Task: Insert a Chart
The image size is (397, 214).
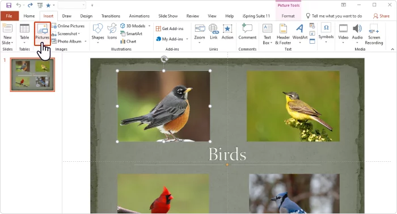Action: [128, 41]
